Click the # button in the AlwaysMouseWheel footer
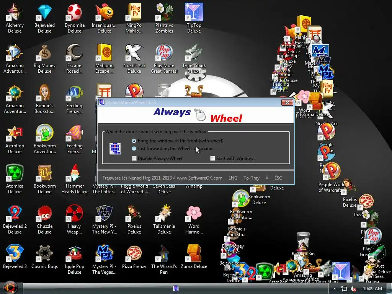This screenshot has height=294, width=392. click(267, 178)
